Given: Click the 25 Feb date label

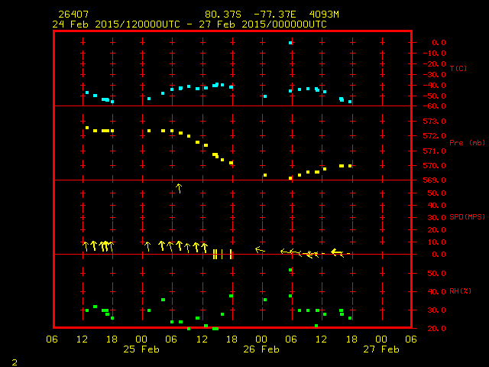Looking at the screenshot, I should click(141, 349).
